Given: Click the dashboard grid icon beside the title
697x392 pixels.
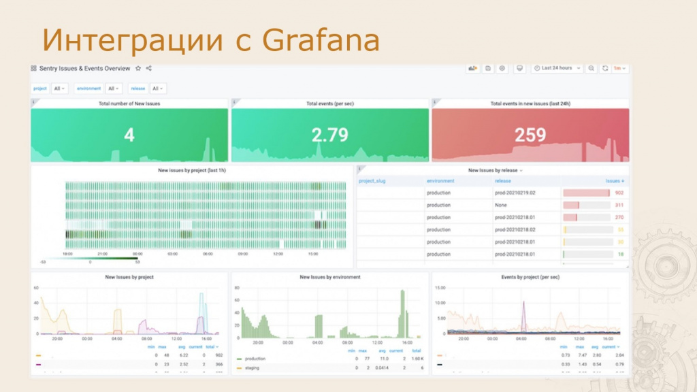Looking at the screenshot, I should coord(34,69).
